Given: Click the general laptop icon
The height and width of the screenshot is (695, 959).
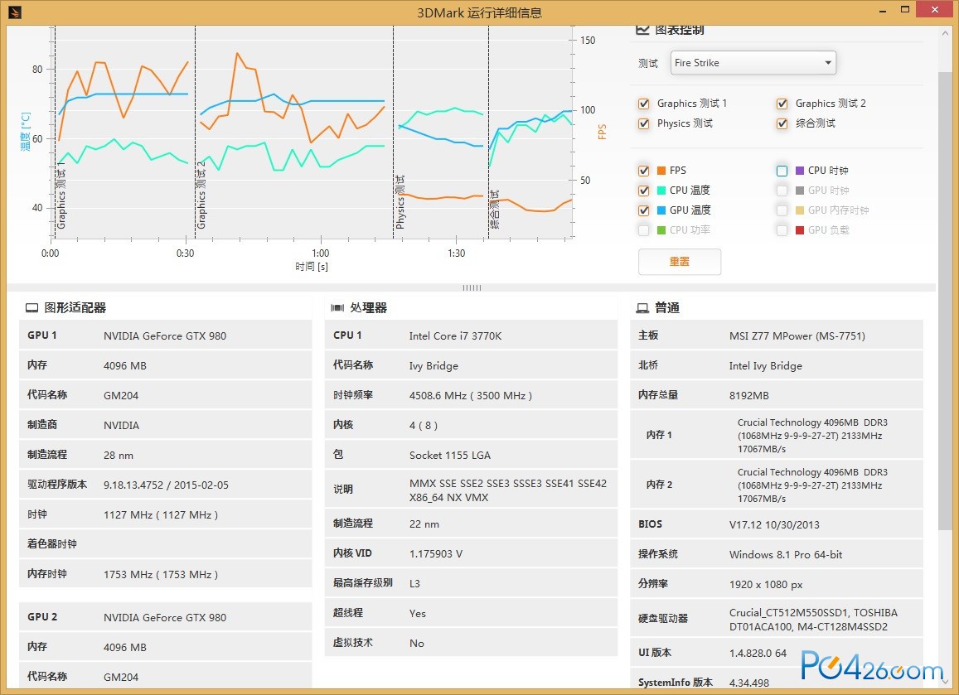Looking at the screenshot, I should tap(642, 308).
